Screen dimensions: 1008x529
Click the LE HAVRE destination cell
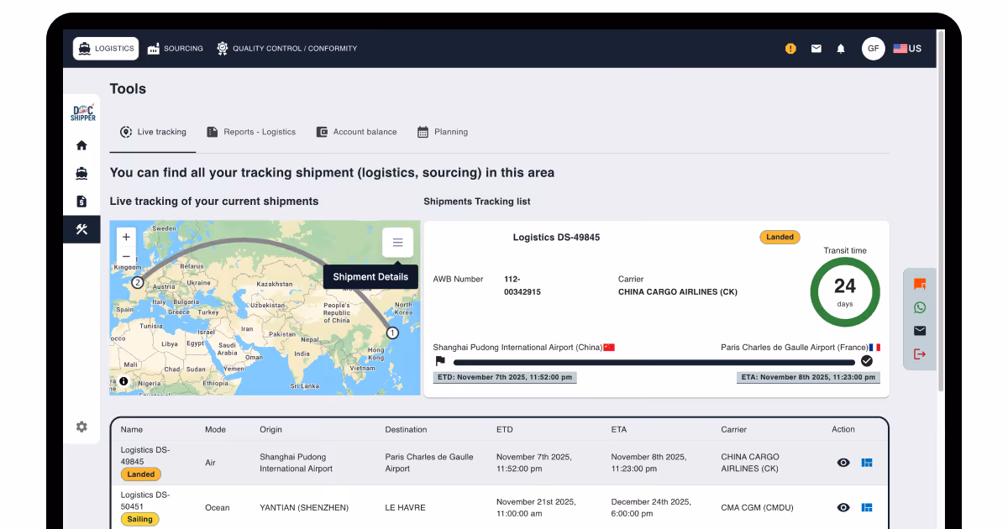406,507
